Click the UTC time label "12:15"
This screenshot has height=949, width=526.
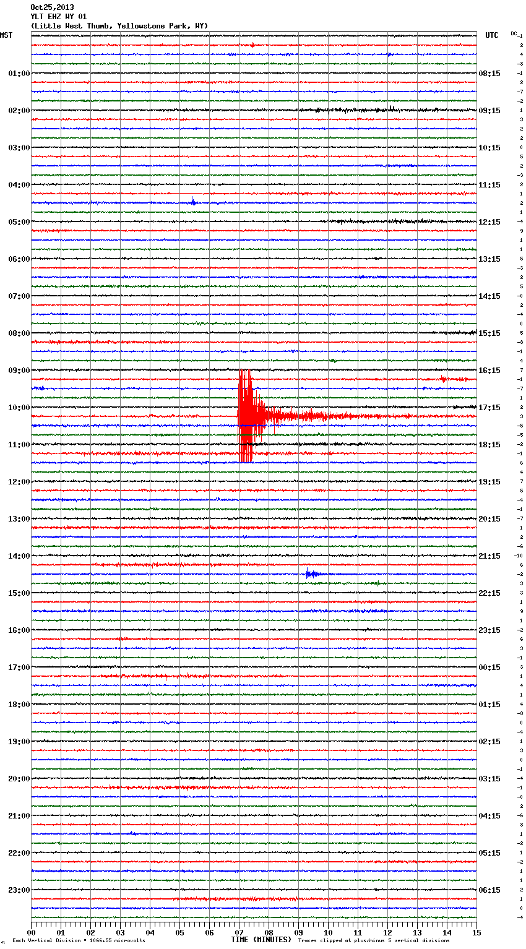click(489, 222)
